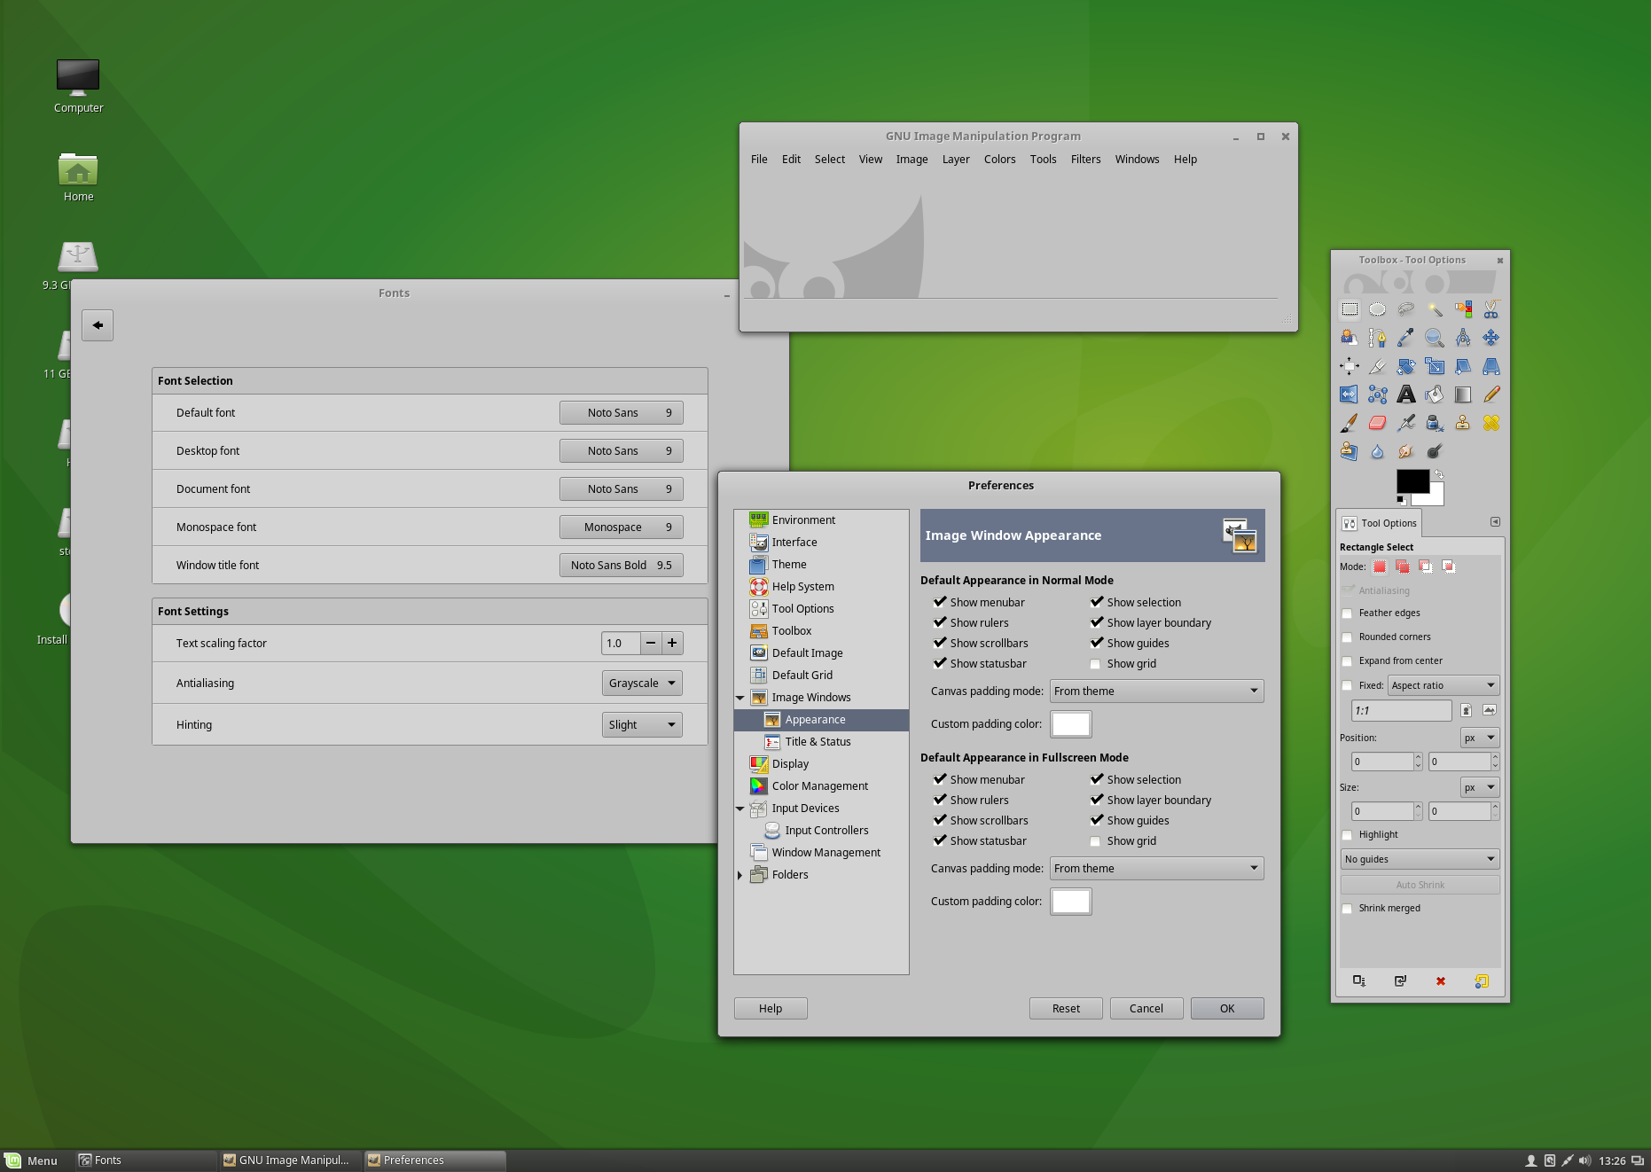Screen dimensions: 1651x1172
Task: Select the Scissors Select tool
Action: tap(1491, 309)
